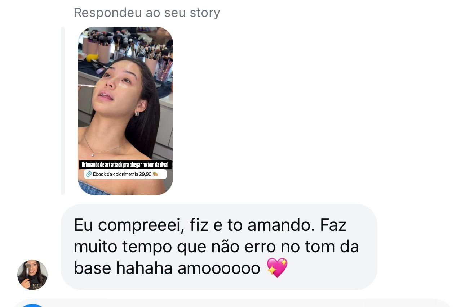Image resolution: width=465 pixels, height=307 pixels.
Task: Open the sender's round profile avatar
Action: point(32,275)
